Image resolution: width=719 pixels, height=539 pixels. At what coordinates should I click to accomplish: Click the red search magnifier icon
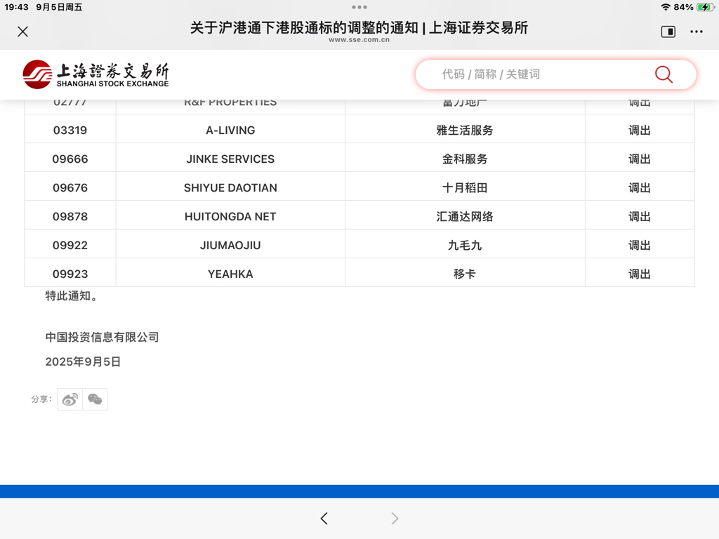point(663,74)
